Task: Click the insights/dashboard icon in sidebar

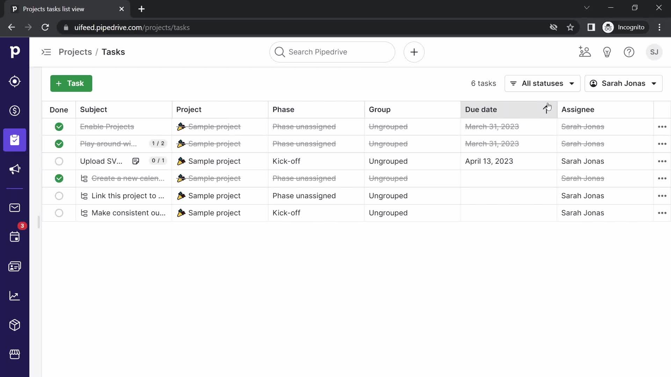Action: 15,295
